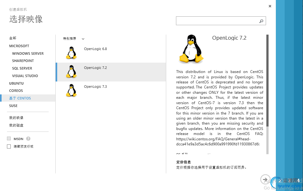
Task: Close the image selection dialog
Action: (270, 6)
